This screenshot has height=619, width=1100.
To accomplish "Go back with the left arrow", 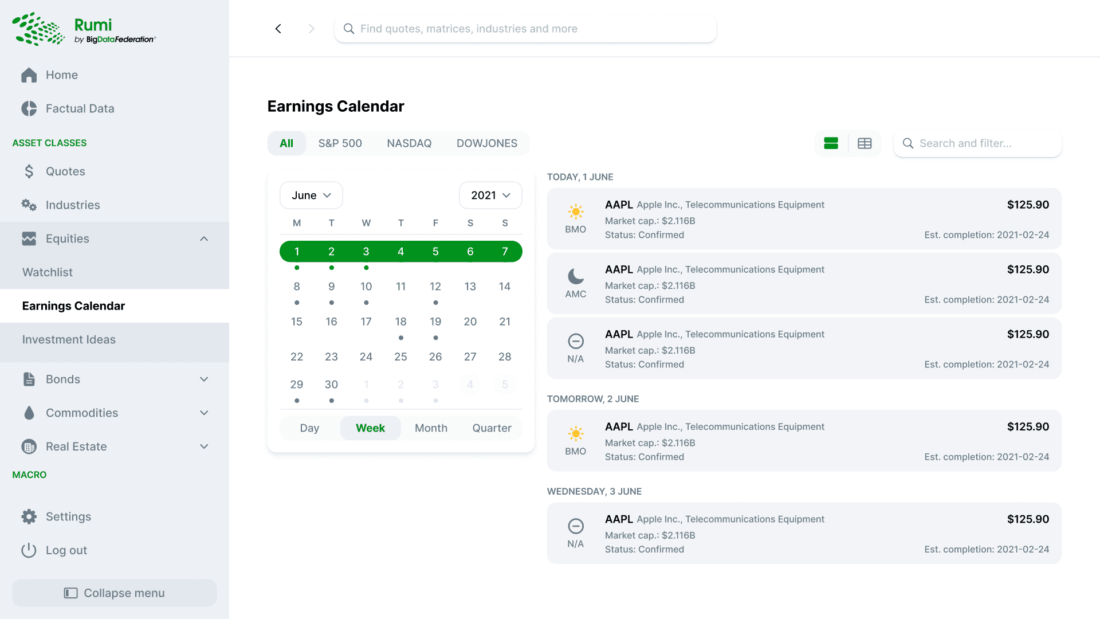I will click(278, 29).
